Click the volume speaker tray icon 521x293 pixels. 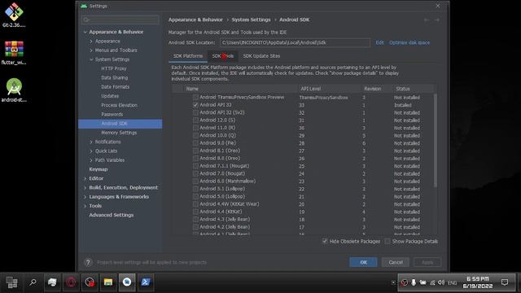[441, 282]
